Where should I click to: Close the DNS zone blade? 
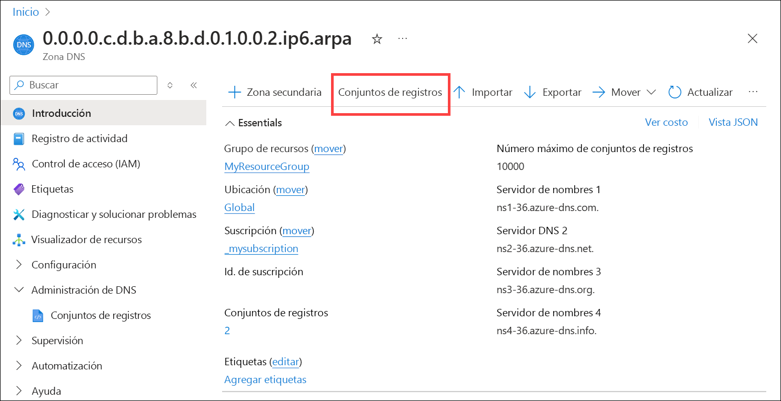(x=753, y=38)
